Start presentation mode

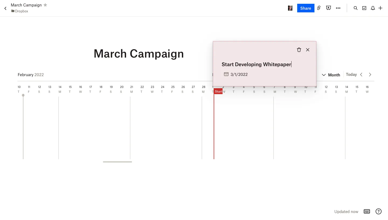[328, 8]
